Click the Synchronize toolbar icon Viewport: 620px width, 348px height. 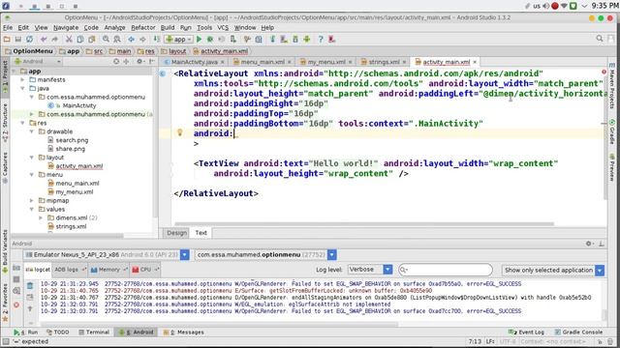coord(30,39)
